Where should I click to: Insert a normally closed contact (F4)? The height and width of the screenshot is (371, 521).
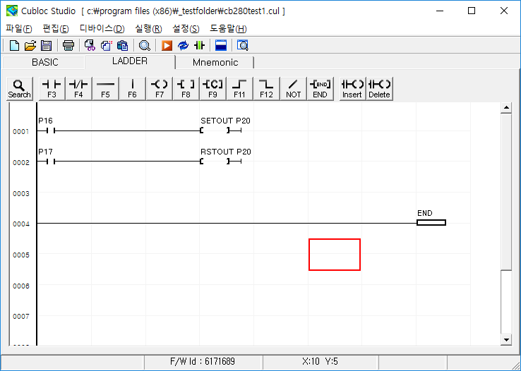click(78, 87)
